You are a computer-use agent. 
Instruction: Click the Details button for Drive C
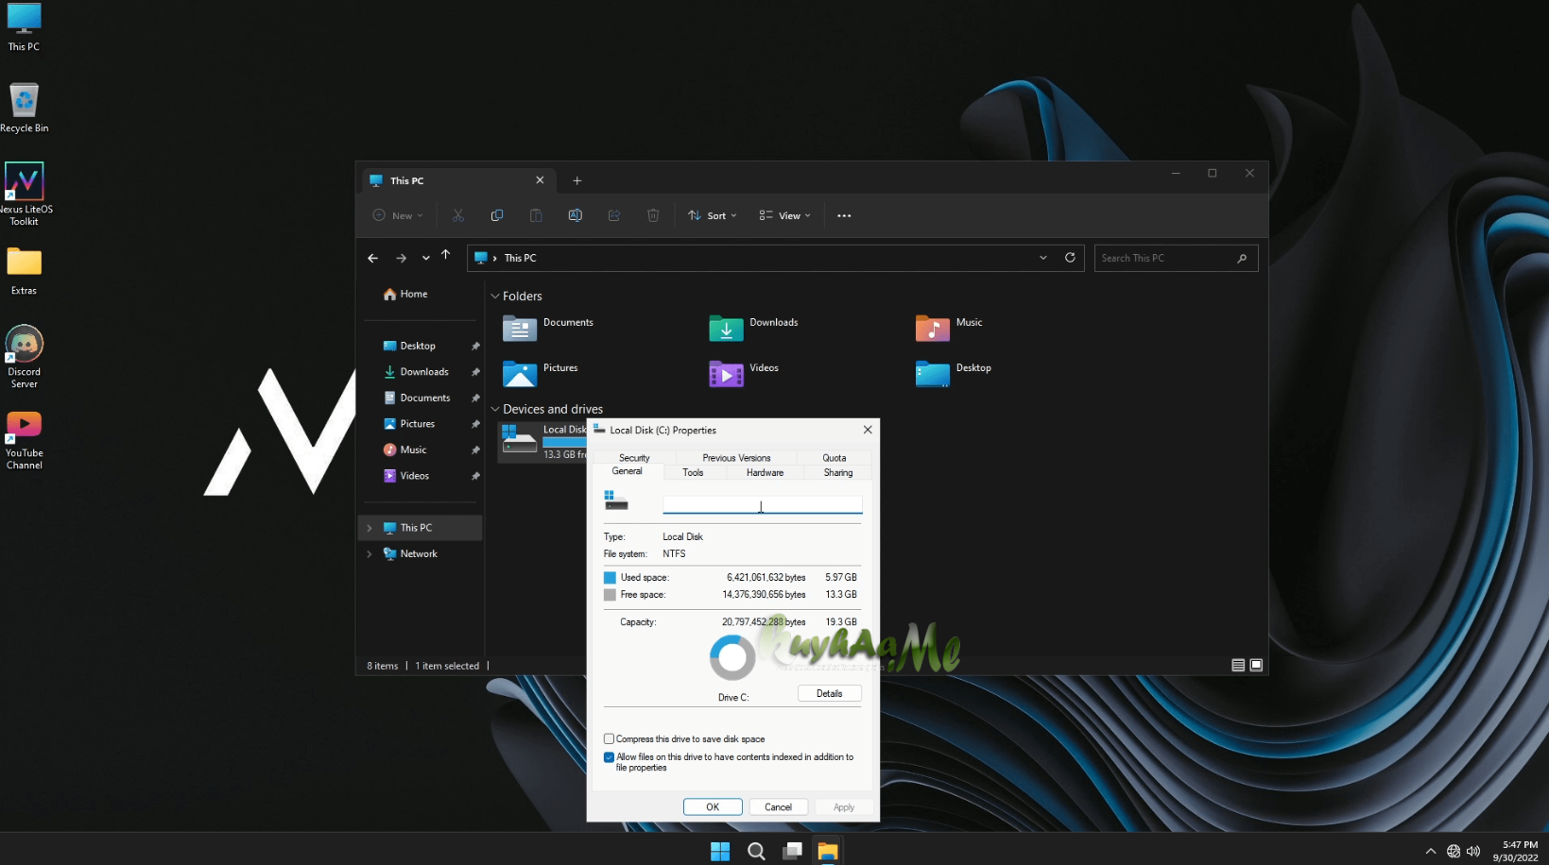pos(829,693)
